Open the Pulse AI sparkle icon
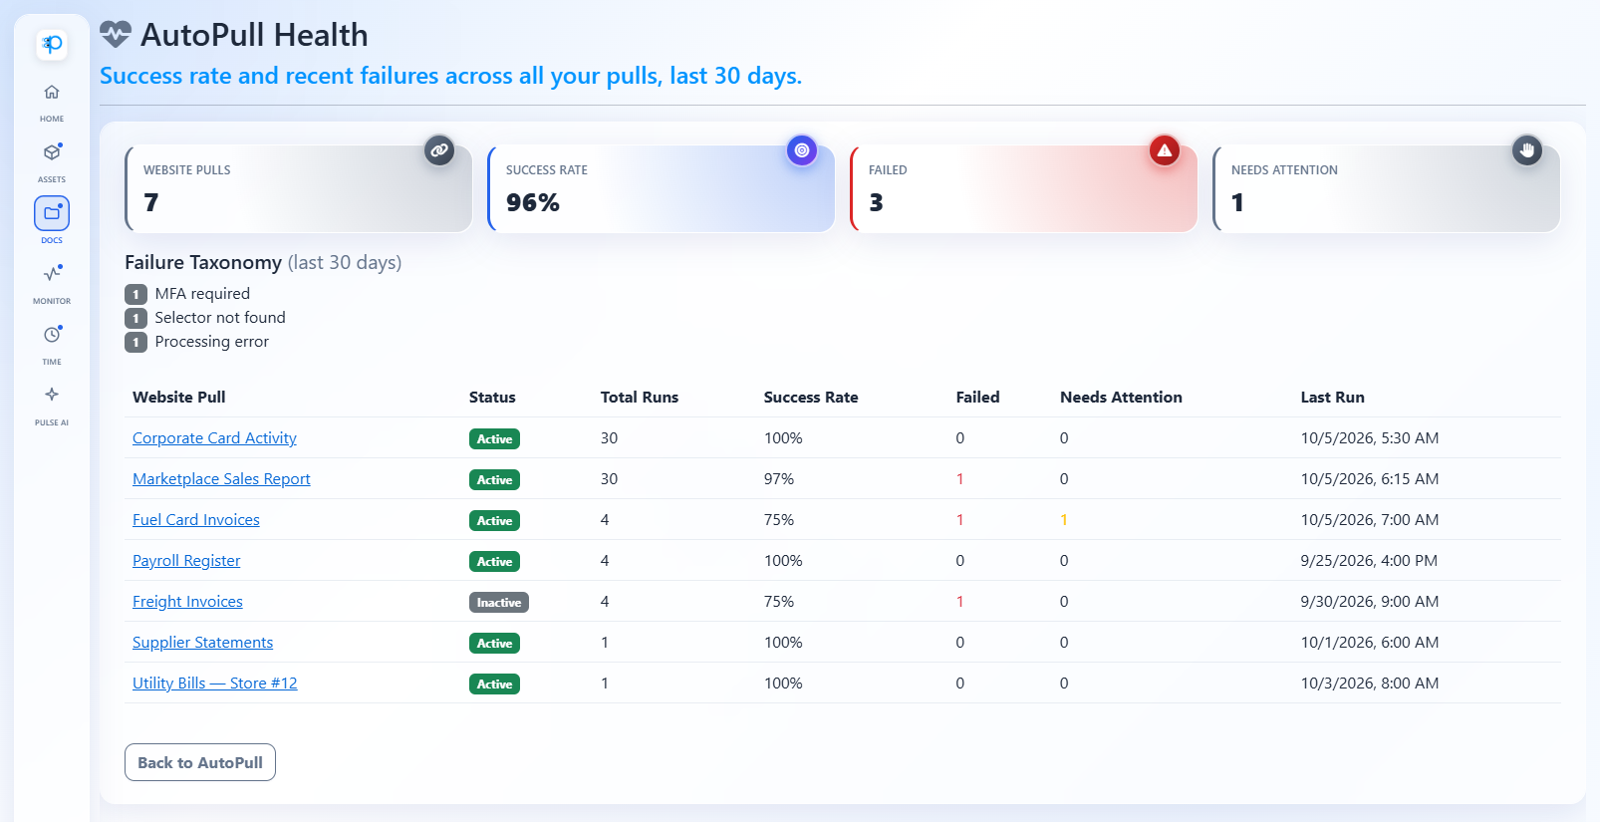The width and height of the screenshot is (1600, 822). pos(52,395)
